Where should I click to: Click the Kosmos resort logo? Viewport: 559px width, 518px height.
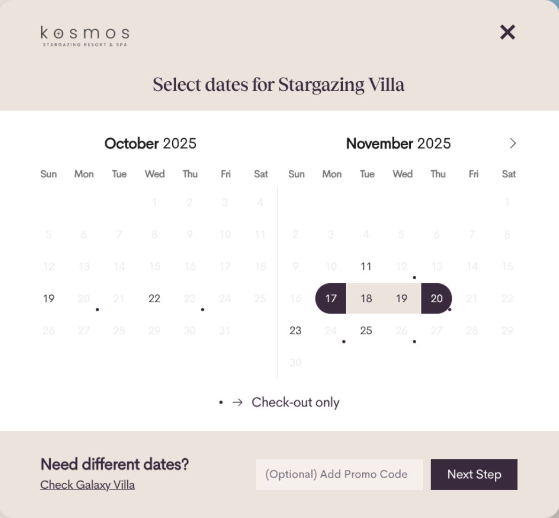point(85,36)
